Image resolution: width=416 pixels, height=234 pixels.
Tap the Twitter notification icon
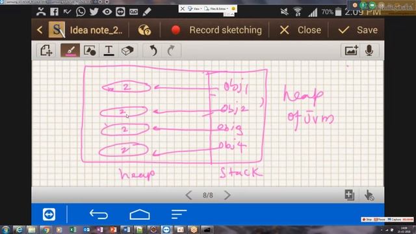(x=94, y=12)
